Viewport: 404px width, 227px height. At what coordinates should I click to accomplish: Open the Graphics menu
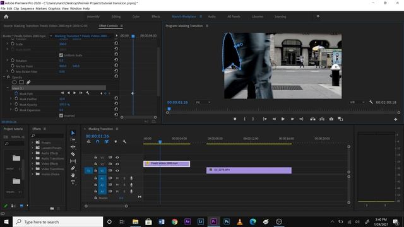(x=54, y=8)
